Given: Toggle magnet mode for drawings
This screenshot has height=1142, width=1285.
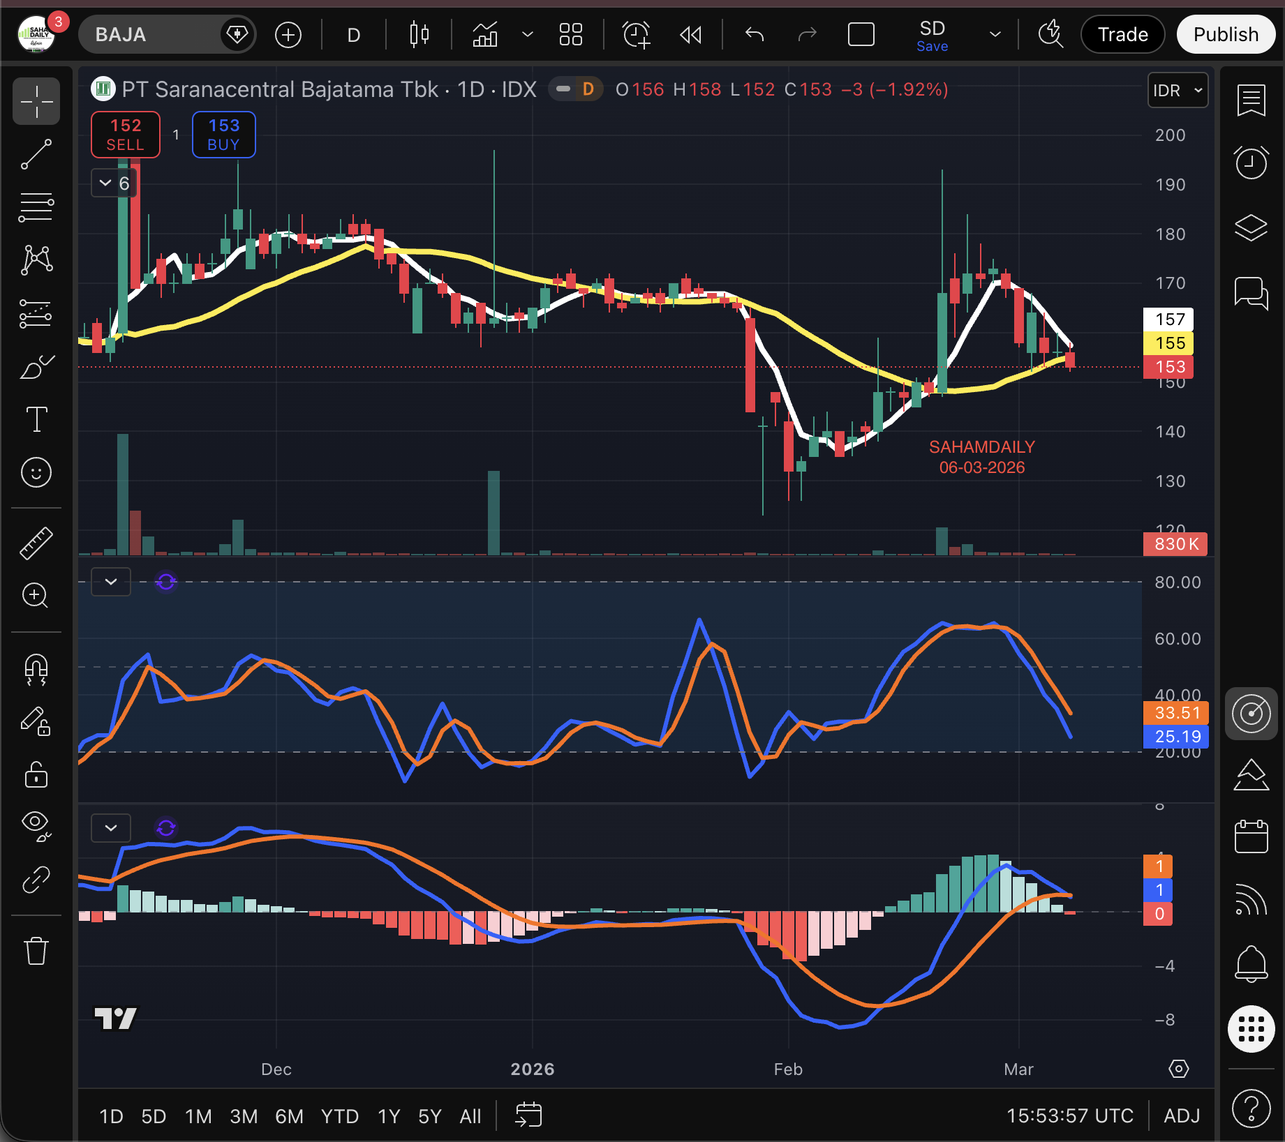Looking at the screenshot, I should [x=36, y=669].
